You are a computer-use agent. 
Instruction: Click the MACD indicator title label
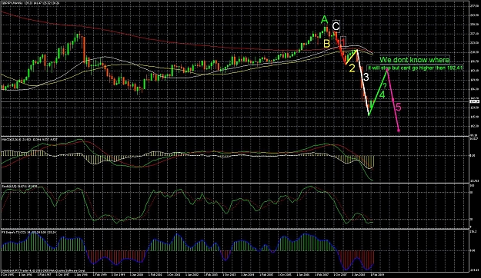[x=30, y=139]
